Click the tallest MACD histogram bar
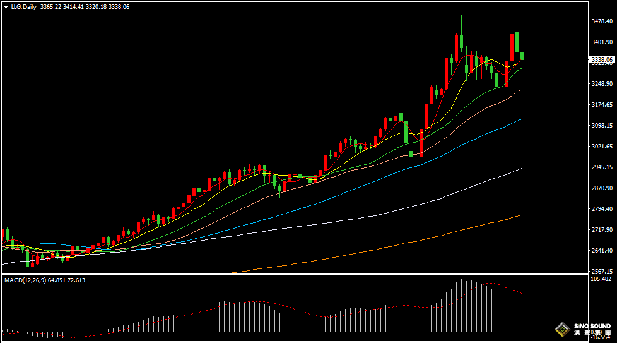Viewport: 617px width, 343px height. click(x=461, y=306)
